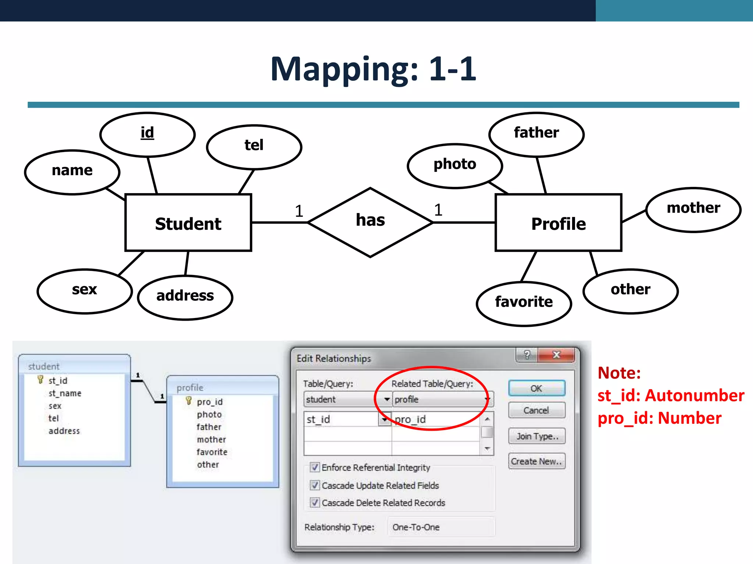The width and height of the screenshot is (753, 564).
Task: Click the help question mark button
Action: pyautogui.click(x=527, y=355)
